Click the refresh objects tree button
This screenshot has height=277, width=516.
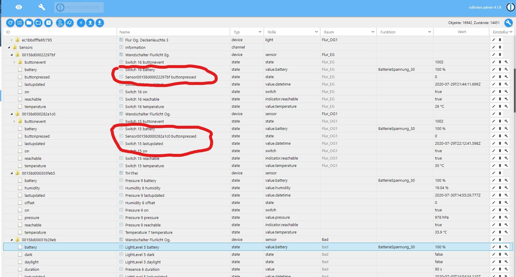(10, 22)
